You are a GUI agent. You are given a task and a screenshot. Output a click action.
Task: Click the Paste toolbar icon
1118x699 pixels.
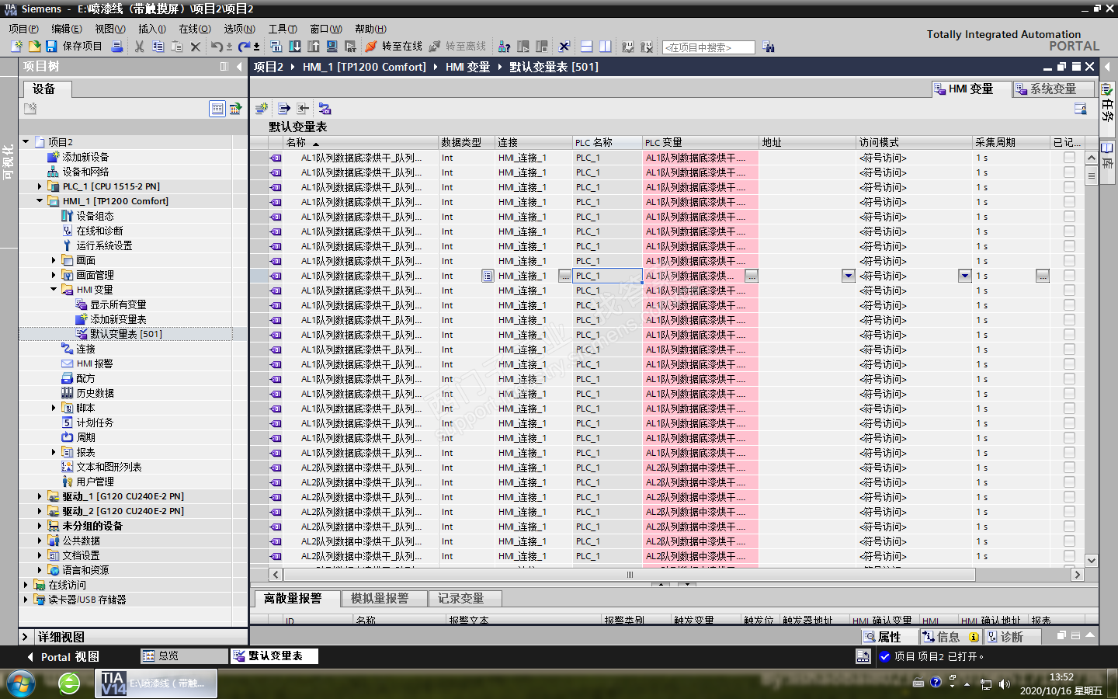pos(177,47)
